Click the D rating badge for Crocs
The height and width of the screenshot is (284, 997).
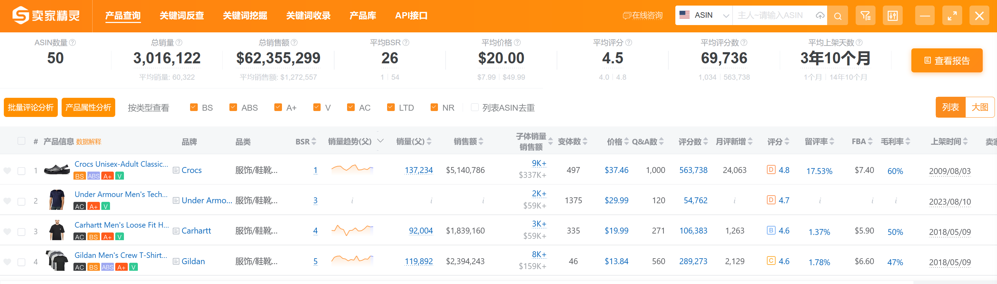771,170
